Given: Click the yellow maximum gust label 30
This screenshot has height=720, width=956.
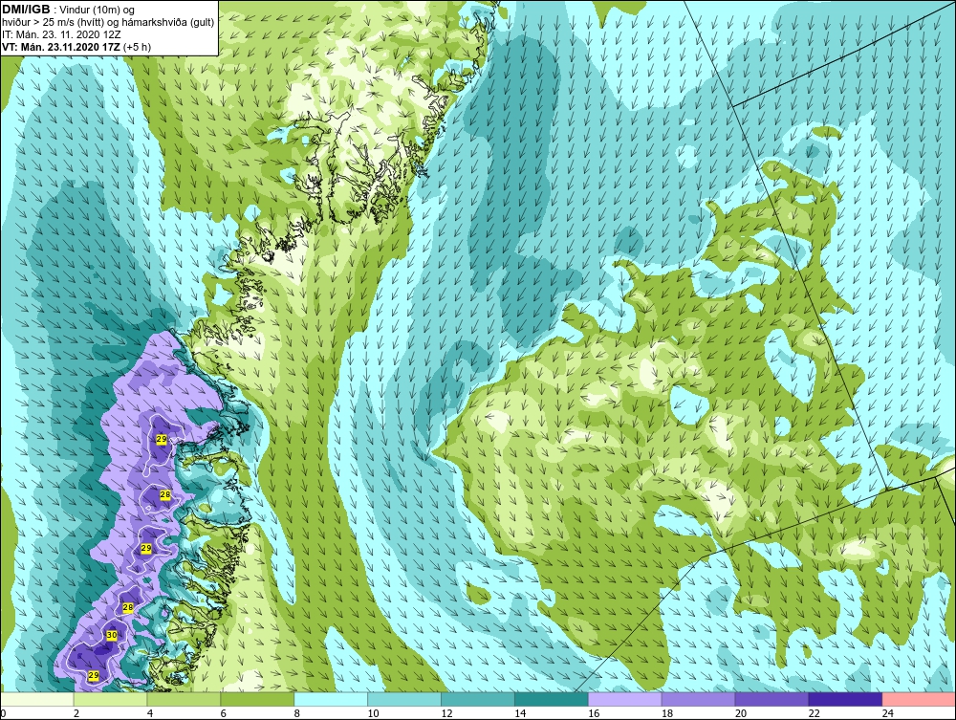Looking at the screenshot, I should pyautogui.click(x=112, y=635).
